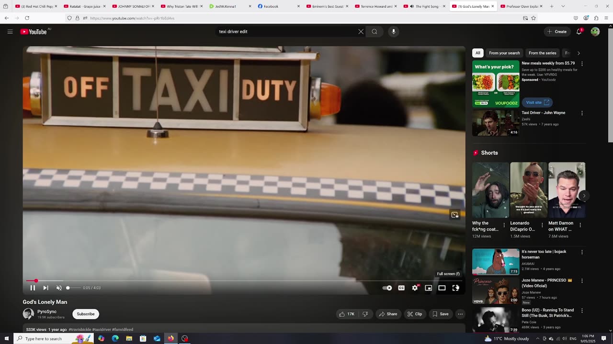Toggle autoplay switch in the player
613x344 pixels.
tap(387, 288)
